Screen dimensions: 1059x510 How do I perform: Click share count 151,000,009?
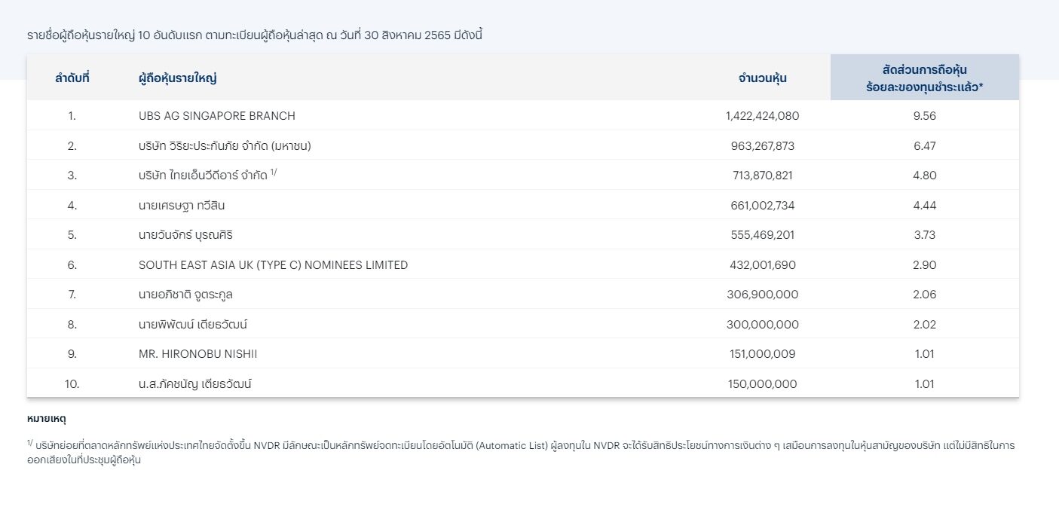coord(762,354)
